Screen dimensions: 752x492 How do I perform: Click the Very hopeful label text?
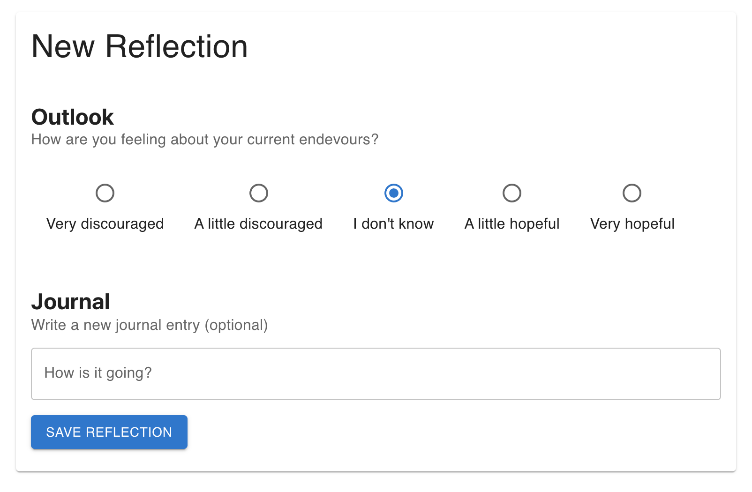tap(632, 224)
